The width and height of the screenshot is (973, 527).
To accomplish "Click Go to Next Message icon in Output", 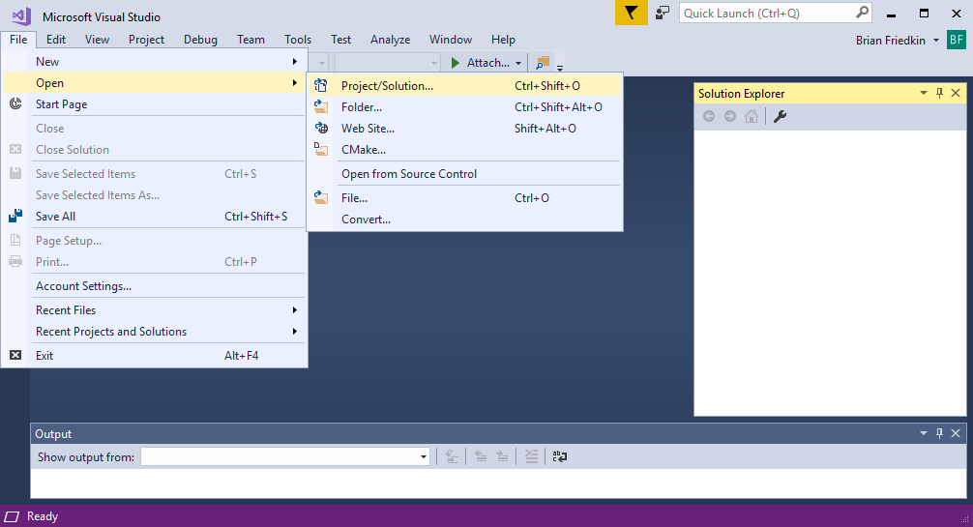I will [502, 456].
